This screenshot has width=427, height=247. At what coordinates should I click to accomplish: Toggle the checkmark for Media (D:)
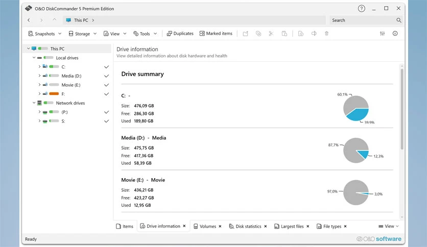106,76
